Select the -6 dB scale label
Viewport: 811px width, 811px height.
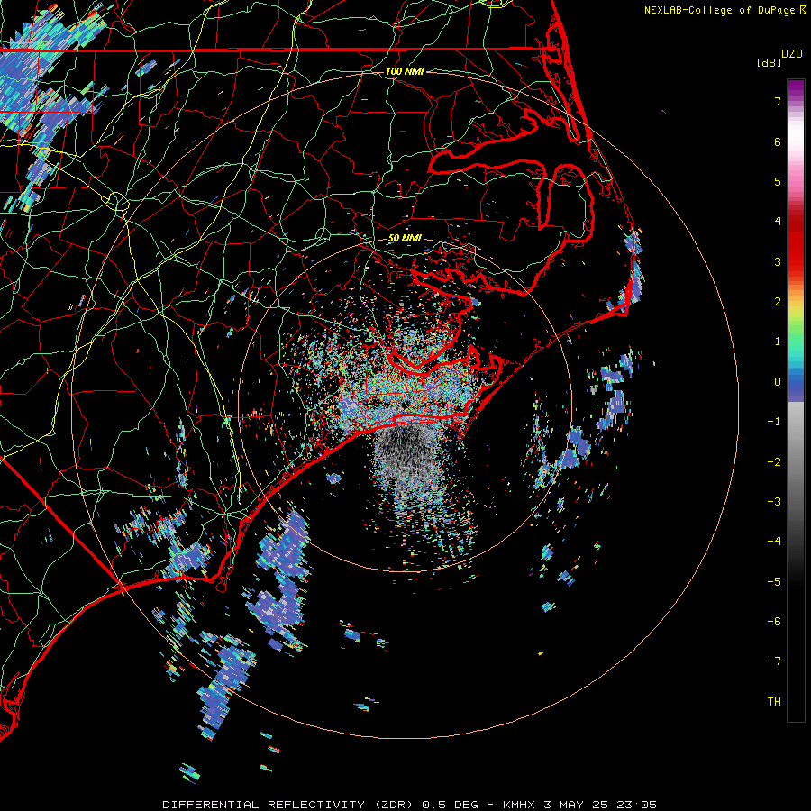coord(774,622)
